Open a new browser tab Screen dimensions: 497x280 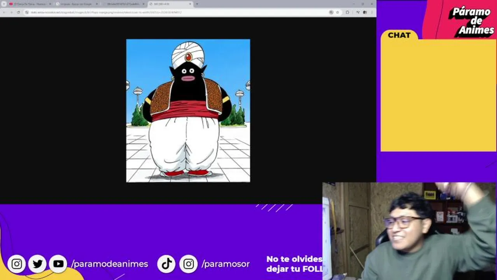(197, 4)
